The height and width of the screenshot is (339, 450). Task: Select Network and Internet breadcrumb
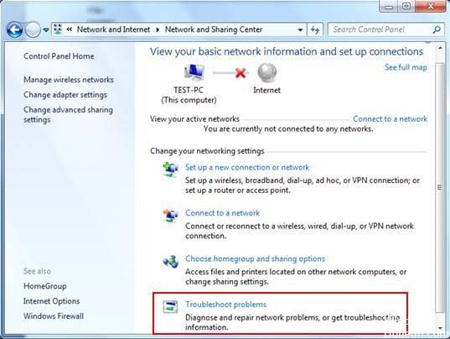[113, 29]
